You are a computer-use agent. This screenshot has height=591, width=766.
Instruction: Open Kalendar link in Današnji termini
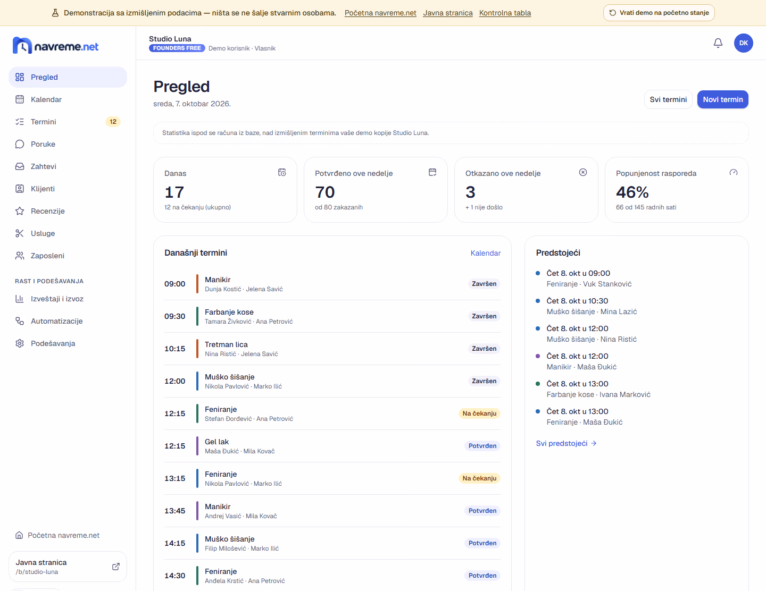pyautogui.click(x=486, y=253)
